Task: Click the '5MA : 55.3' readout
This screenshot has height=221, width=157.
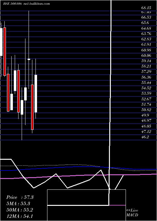Action: 18,204
